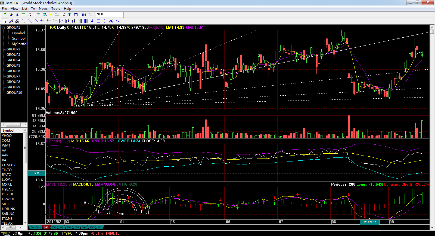Viewport: 435px width, 236px height.
Task: Click the tree panel horizontal scrollbar
Action: point(14,125)
